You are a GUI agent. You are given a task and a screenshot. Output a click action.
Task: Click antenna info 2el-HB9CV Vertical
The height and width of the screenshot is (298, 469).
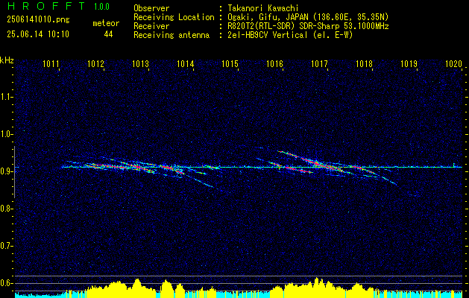point(290,35)
